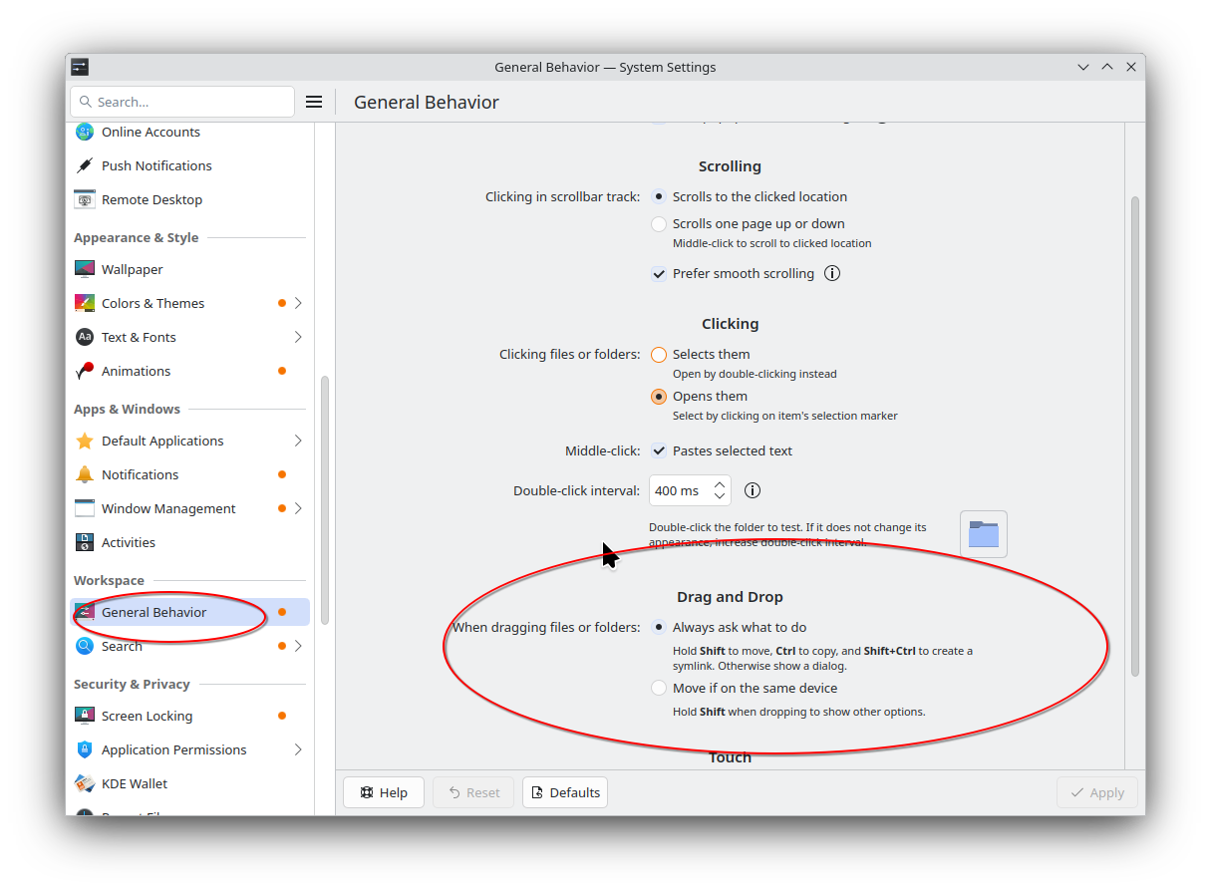Click the Animations icon in sidebar

85,371
